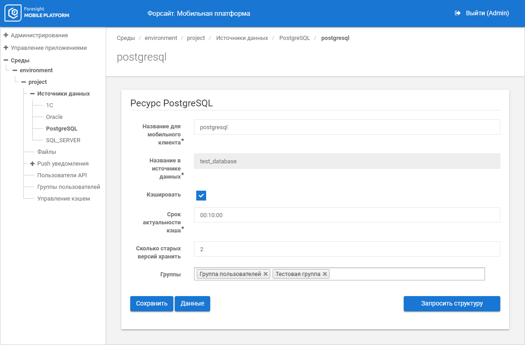Expand the Администрирование tree node

click(6, 35)
